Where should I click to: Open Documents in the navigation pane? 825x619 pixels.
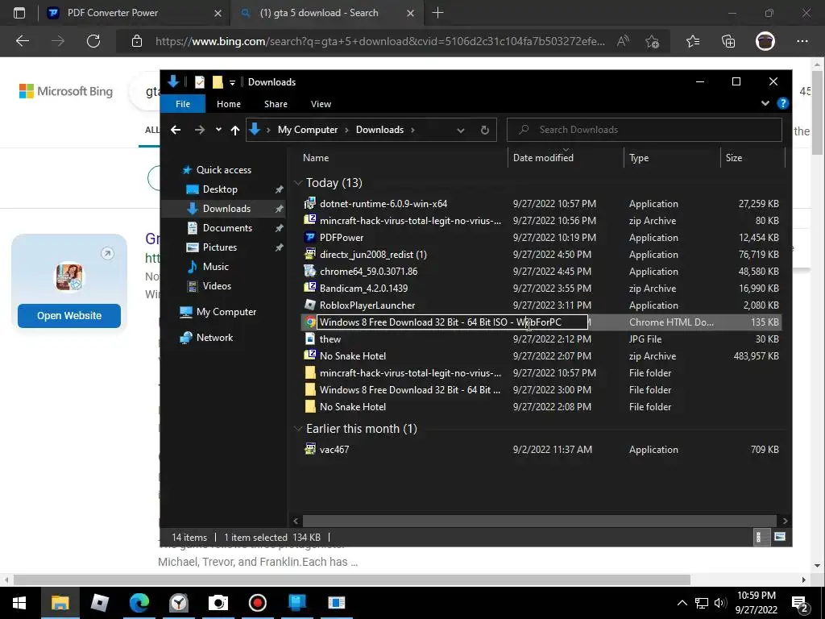[227, 228]
